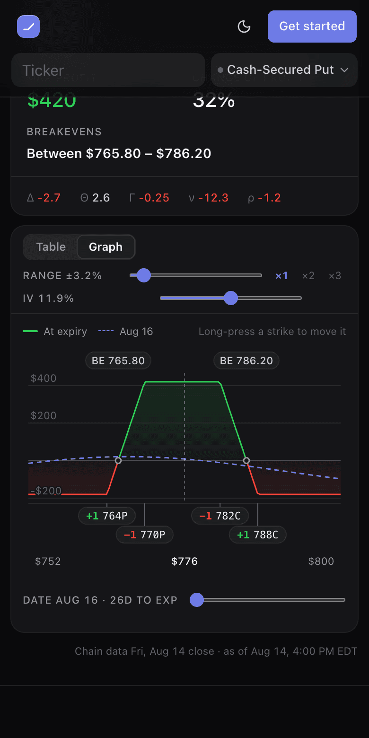Switch to the Table tab
The height and width of the screenshot is (738, 369).
tap(51, 247)
